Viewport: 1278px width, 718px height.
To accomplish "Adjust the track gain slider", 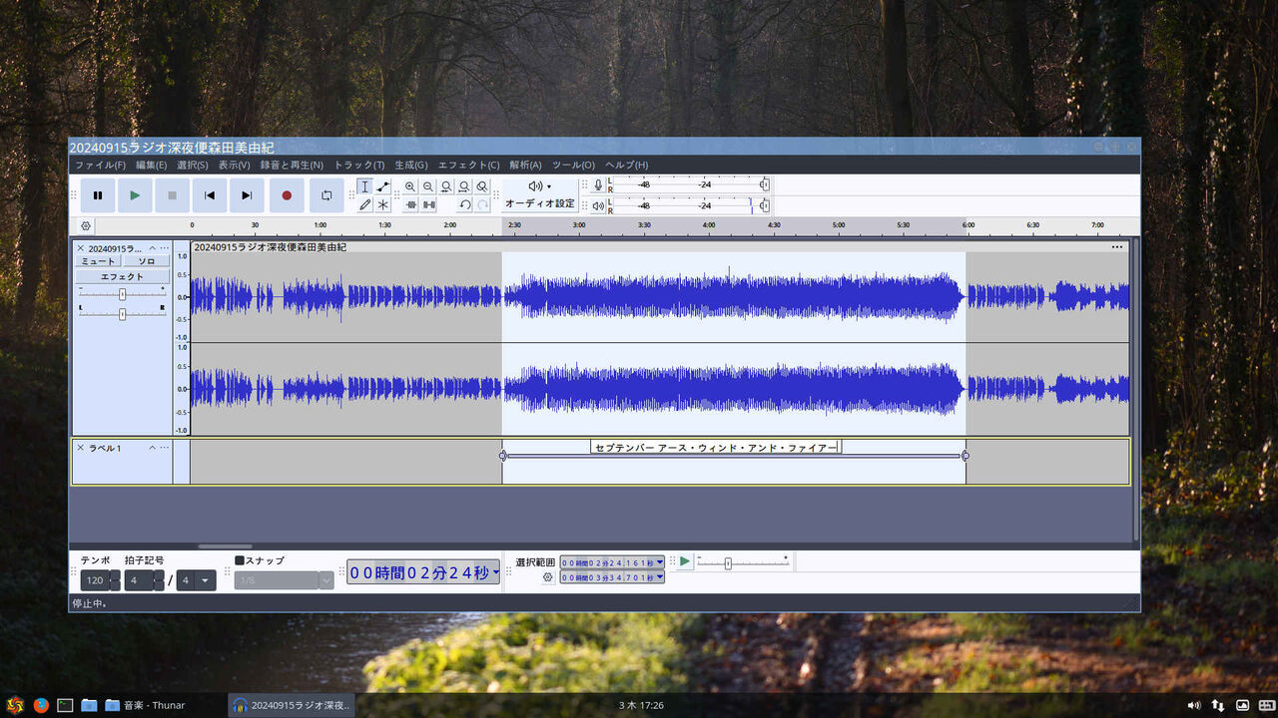I will tap(122, 294).
